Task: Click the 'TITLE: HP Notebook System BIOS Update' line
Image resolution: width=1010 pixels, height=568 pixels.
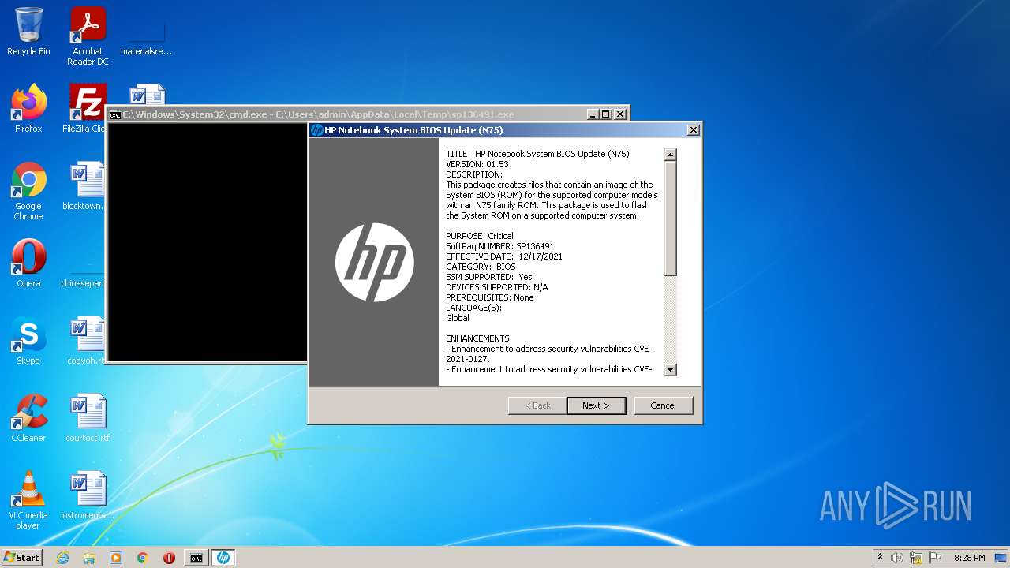Action: 538,154
